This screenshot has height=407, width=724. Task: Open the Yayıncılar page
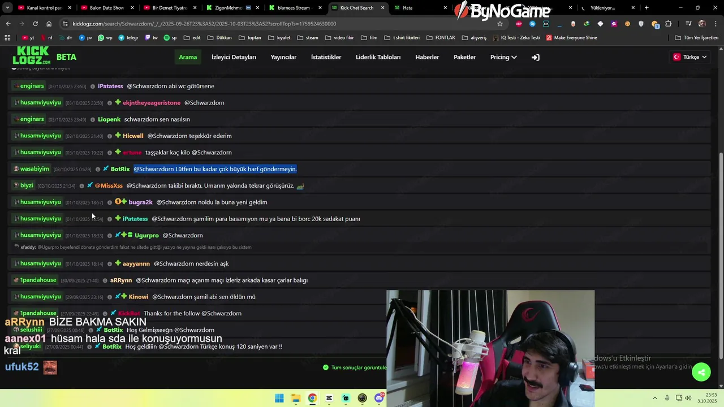[283, 57]
